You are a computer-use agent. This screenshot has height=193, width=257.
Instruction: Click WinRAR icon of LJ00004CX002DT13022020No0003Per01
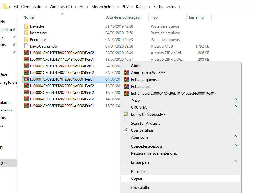click(x=26, y=105)
